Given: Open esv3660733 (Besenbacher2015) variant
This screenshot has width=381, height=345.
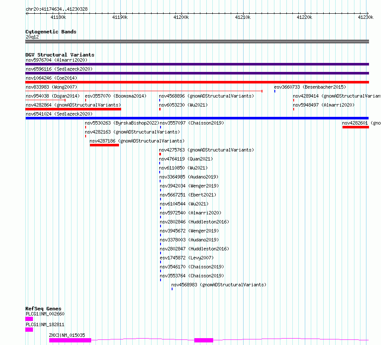Looking at the screenshot, I should 310,87.
